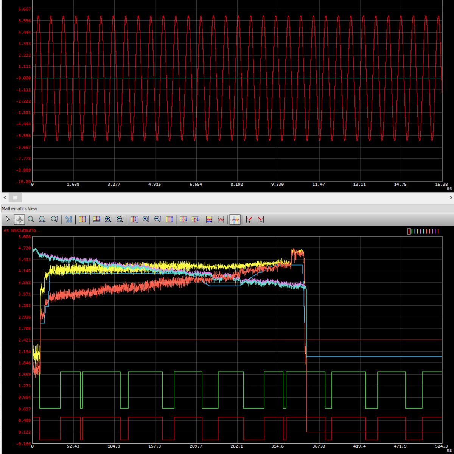
Task: Choose the plain magnifier zoom tool
Action: pos(31,219)
